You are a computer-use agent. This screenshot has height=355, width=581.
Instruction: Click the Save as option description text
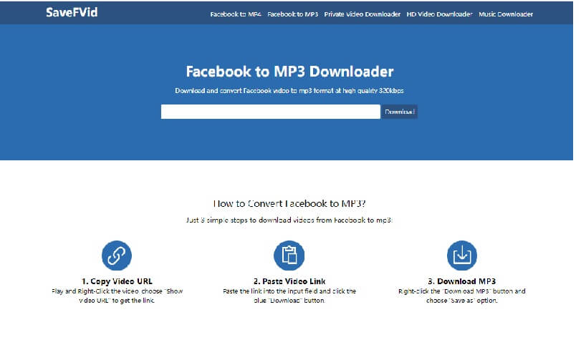tap(461, 296)
